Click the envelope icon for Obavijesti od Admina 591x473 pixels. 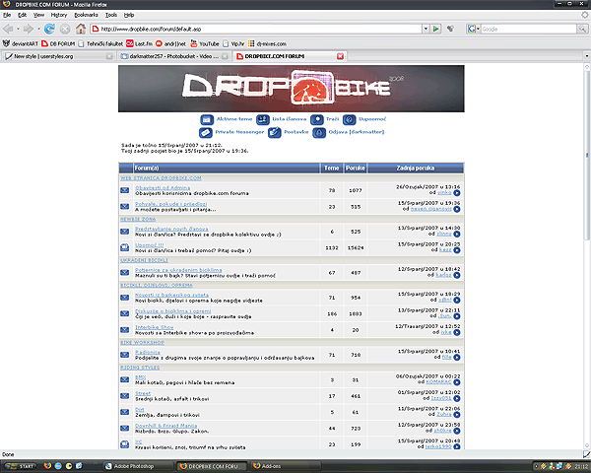(x=125, y=190)
